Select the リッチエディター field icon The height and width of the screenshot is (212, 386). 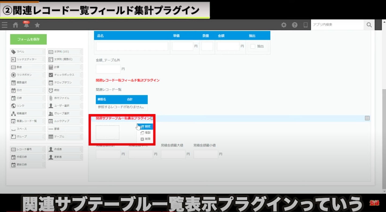point(13,59)
